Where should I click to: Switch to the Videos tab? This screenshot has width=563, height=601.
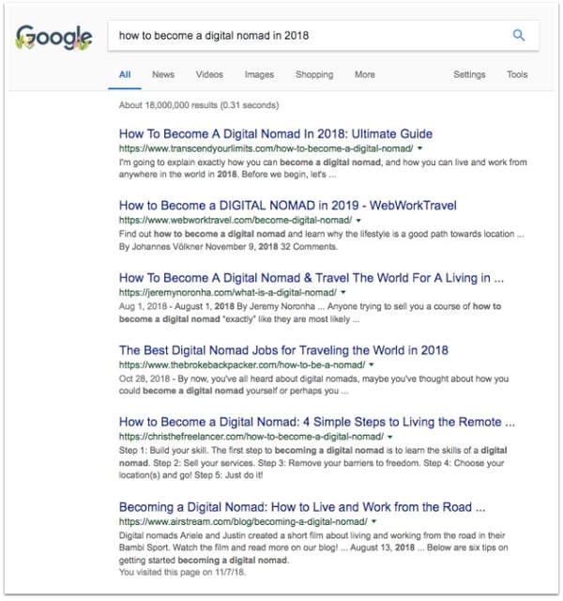pos(209,74)
